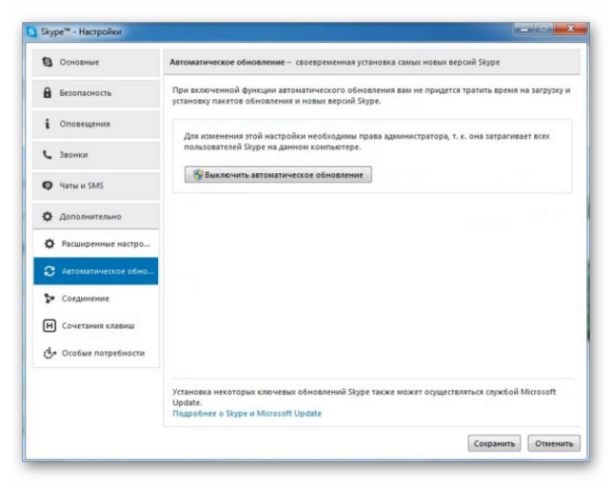Click the phone icon beside Звонки

coord(48,154)
